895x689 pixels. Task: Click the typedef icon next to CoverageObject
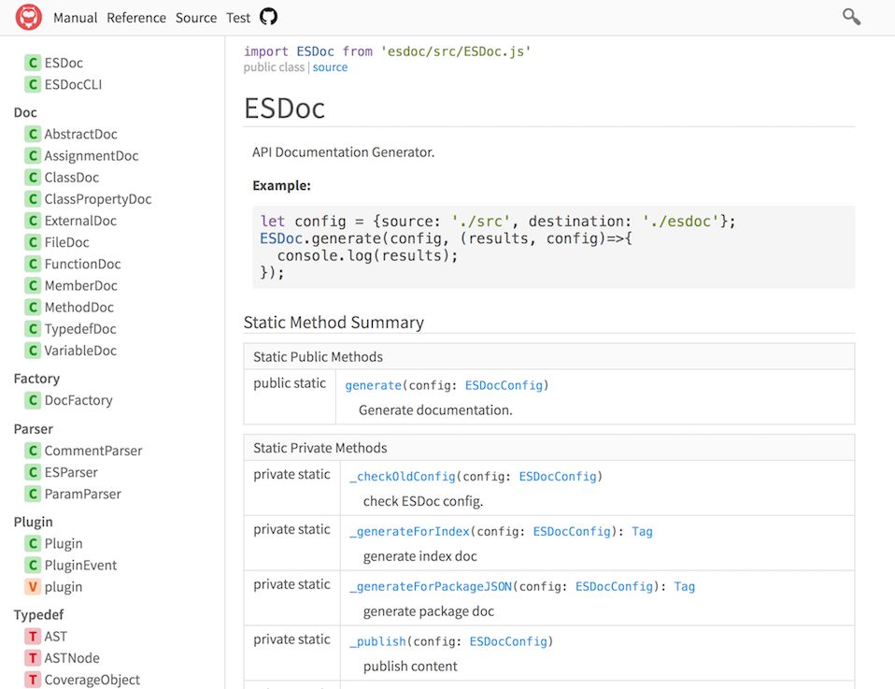[34, 679]
